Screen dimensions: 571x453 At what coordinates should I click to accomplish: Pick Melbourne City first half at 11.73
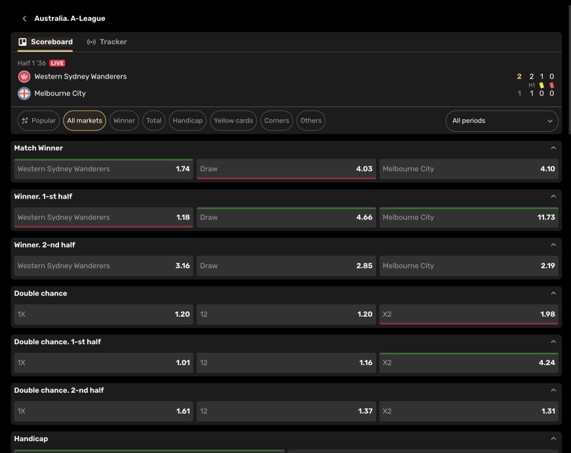pos(469,217)
